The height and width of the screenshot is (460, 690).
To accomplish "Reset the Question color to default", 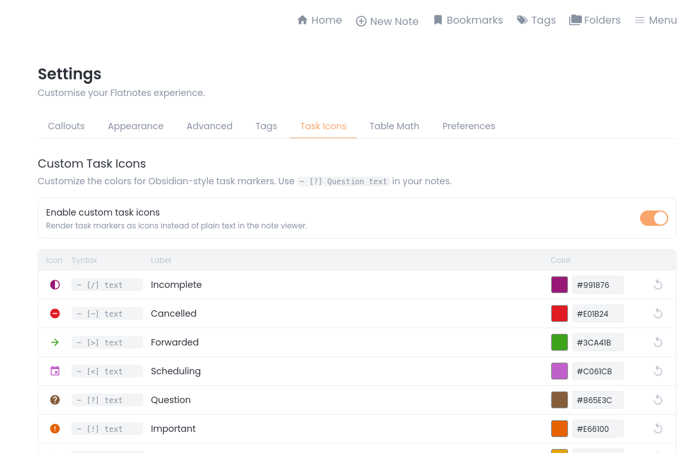I will point(658,400).
